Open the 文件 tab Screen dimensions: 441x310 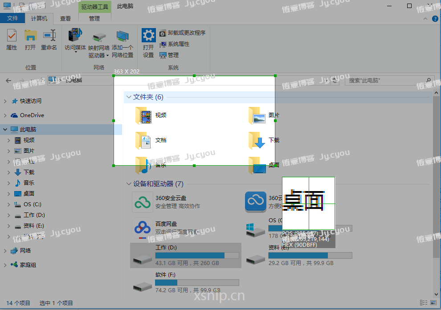click(12, 18)
